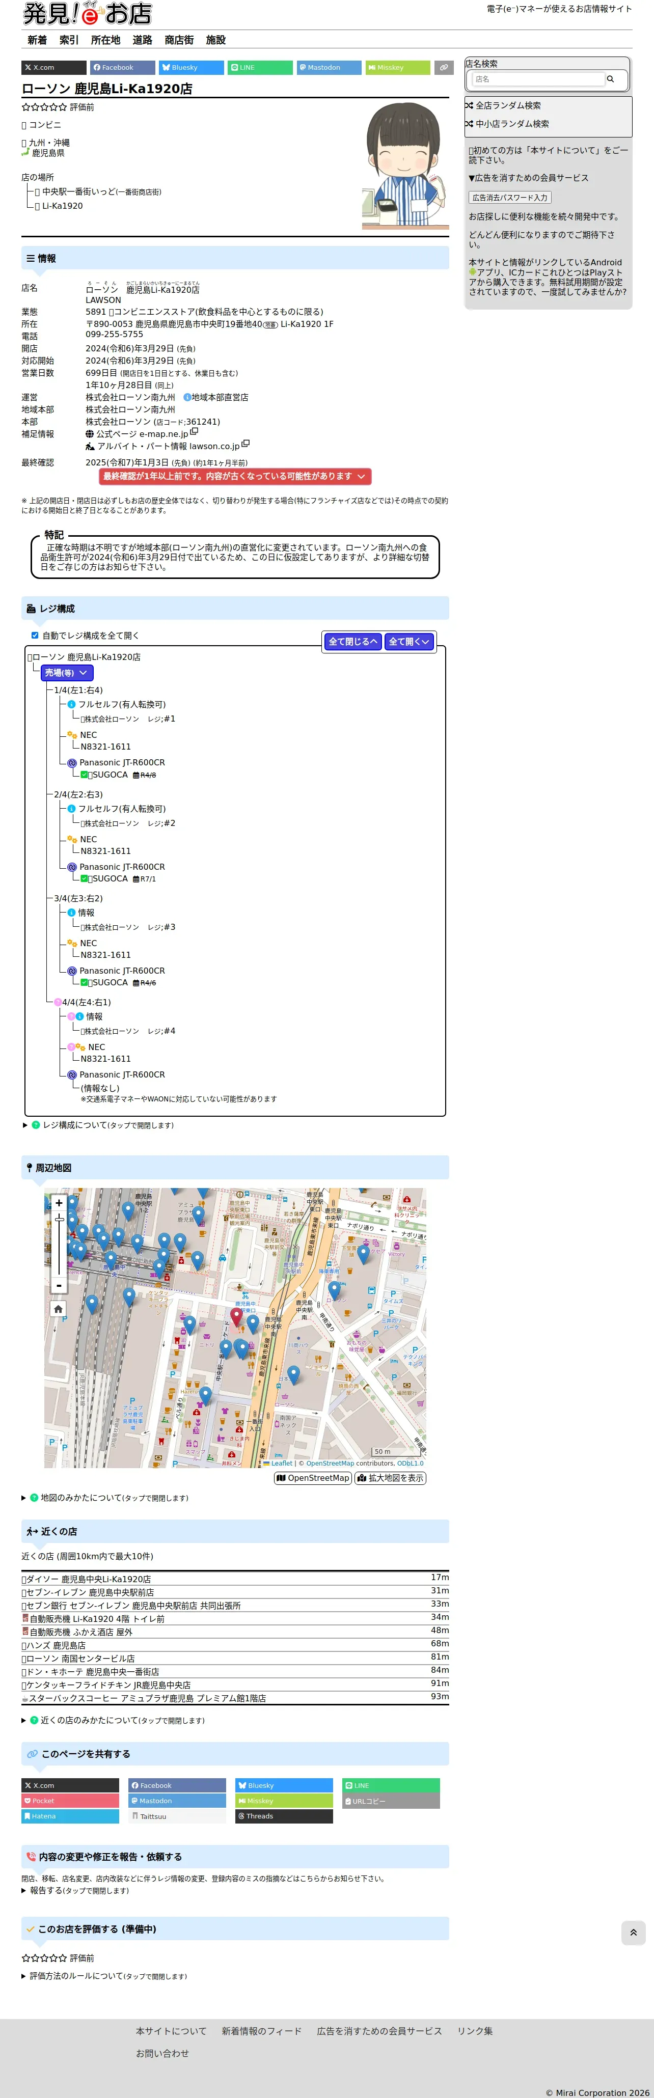Click the copy-link chain icon

(444, 68)
